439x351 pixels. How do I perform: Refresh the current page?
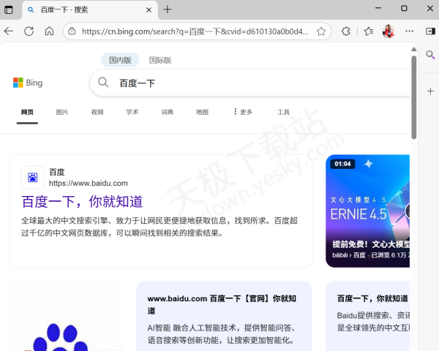tap(29, 31)
